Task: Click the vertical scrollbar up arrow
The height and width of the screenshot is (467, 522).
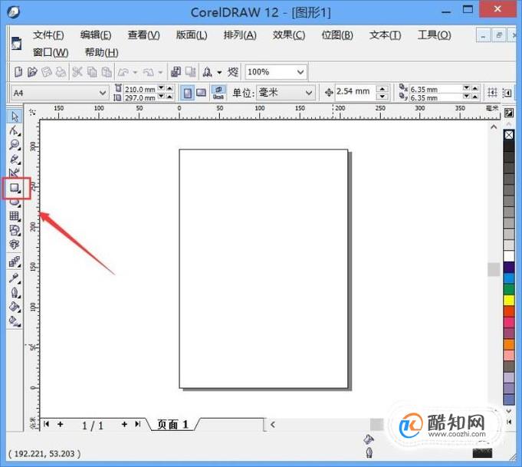Action: (x=494, y=127)
